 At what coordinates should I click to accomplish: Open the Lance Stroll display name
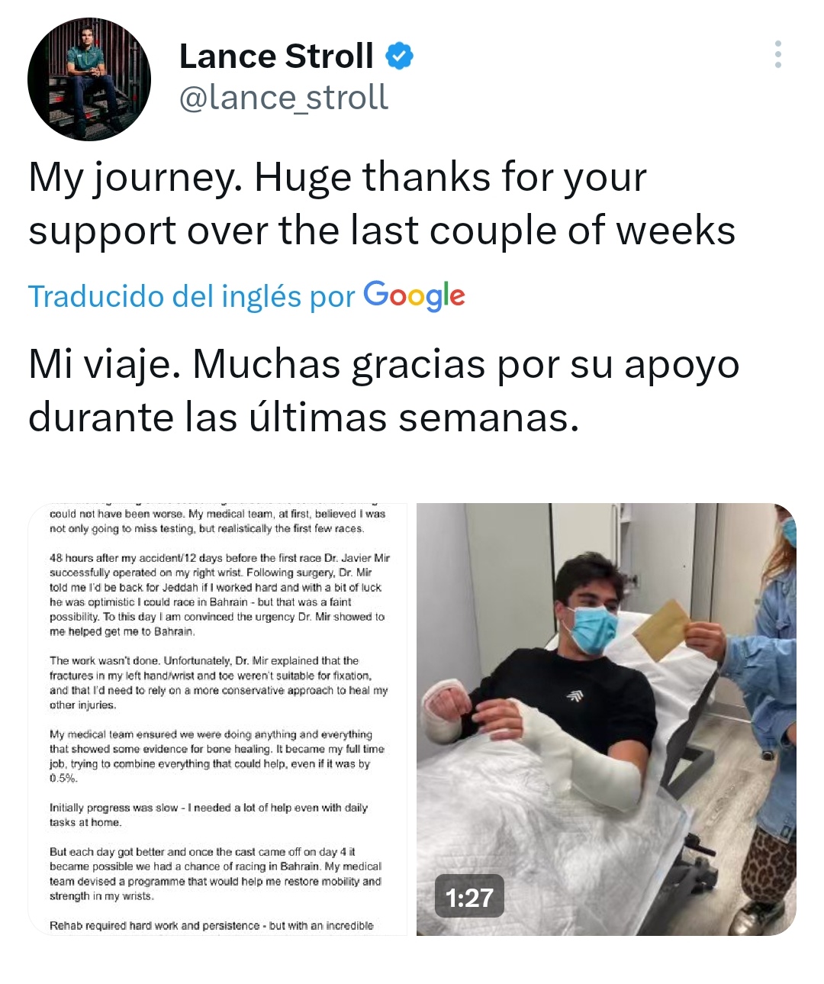pyautogui.click(x=276, y=56)
